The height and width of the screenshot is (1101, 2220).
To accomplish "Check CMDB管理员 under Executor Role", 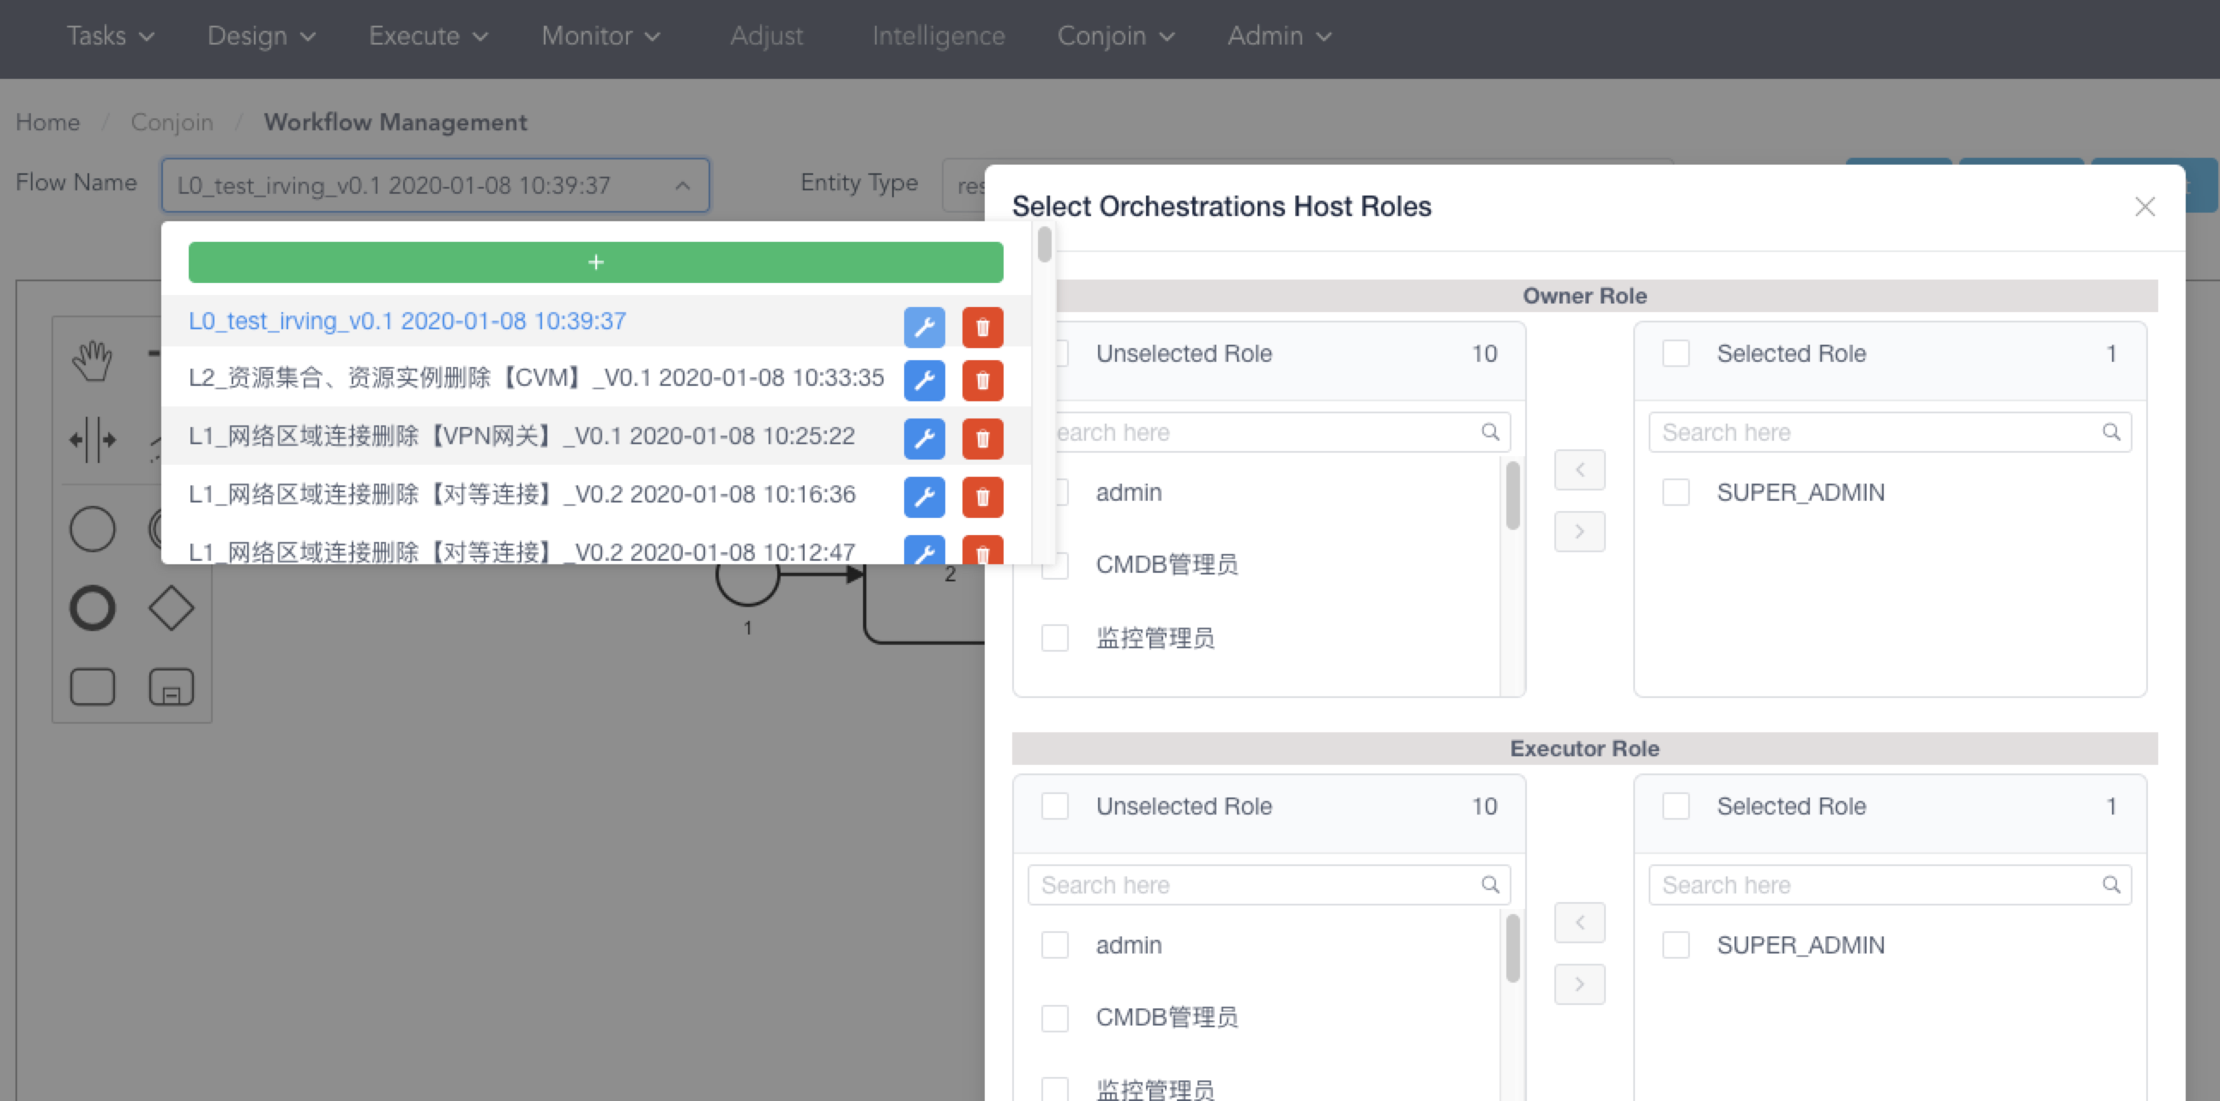I will pyautogui.click(x=1055, y=1018).
